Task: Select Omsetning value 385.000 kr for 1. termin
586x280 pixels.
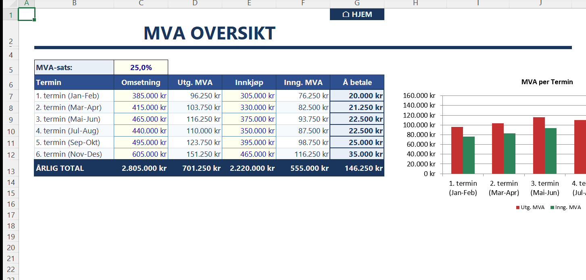Action: [x=141, y=96]
